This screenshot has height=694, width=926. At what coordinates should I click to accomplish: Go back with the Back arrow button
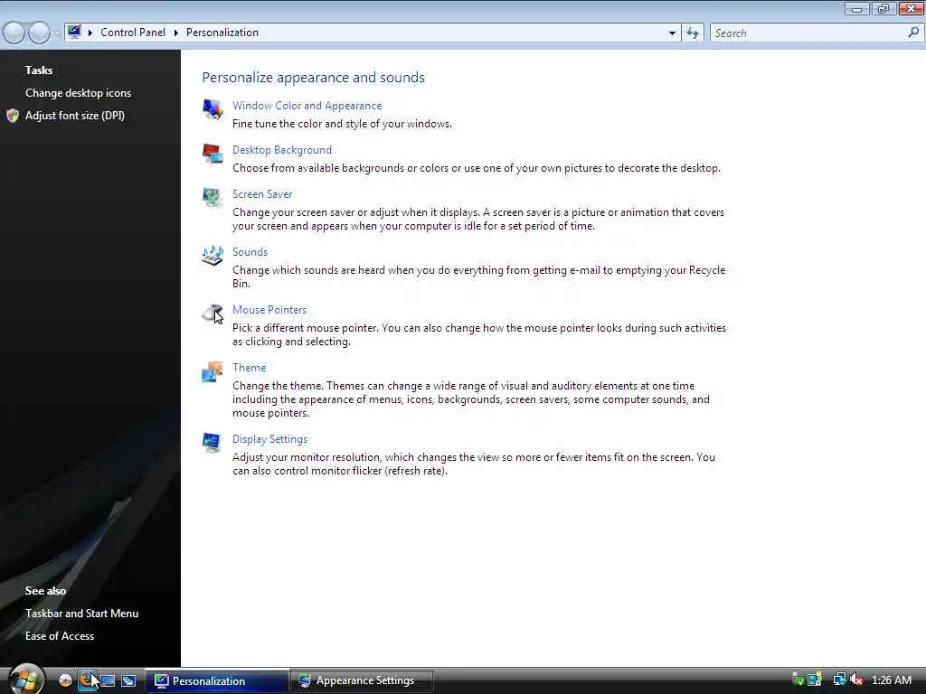point(14,33)
